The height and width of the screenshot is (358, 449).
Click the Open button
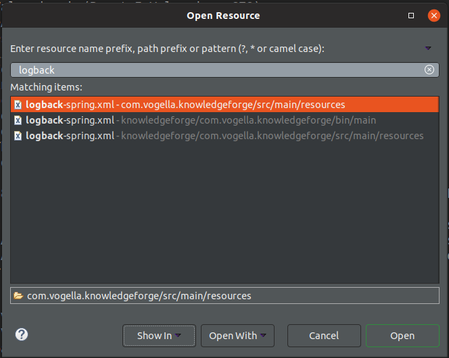(x=402, y=336)
